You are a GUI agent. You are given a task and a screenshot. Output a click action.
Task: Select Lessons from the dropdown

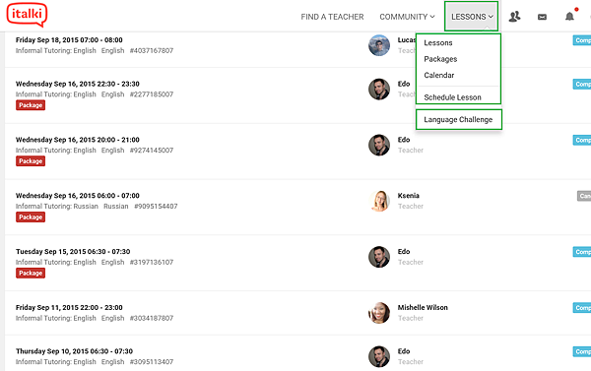[x=438, y=43]
